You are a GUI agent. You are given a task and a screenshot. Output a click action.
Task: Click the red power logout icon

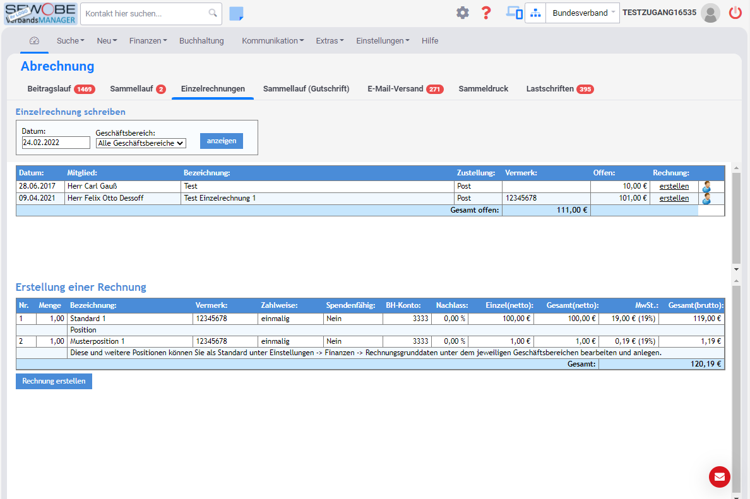pyautogui.click(x=735, y=13)
